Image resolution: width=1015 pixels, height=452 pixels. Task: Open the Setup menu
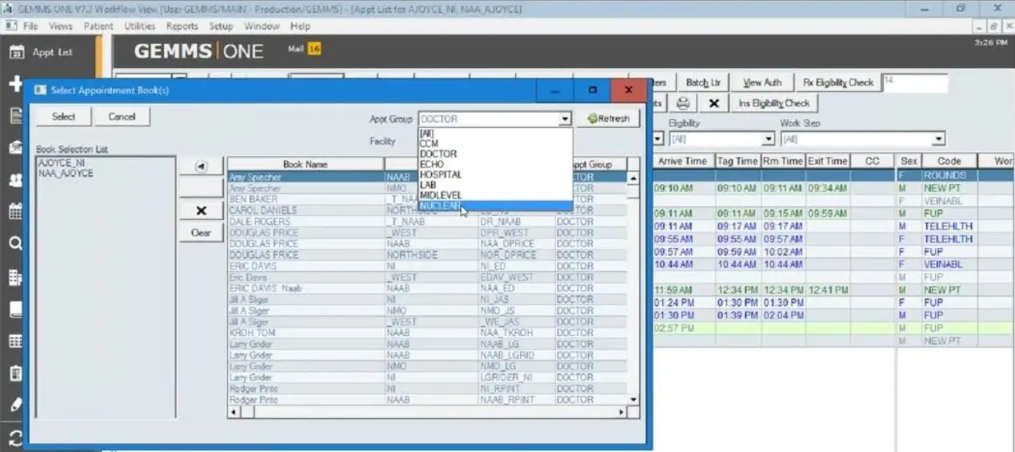pos(221,26)
